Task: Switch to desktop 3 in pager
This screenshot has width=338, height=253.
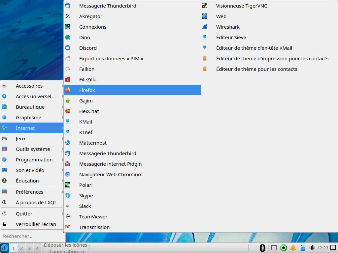Action: [29, 248]
